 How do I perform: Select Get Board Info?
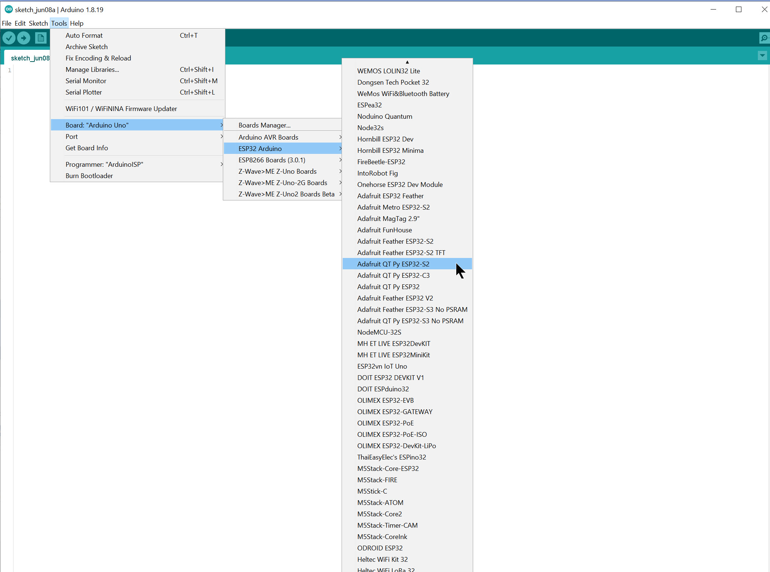137,148
